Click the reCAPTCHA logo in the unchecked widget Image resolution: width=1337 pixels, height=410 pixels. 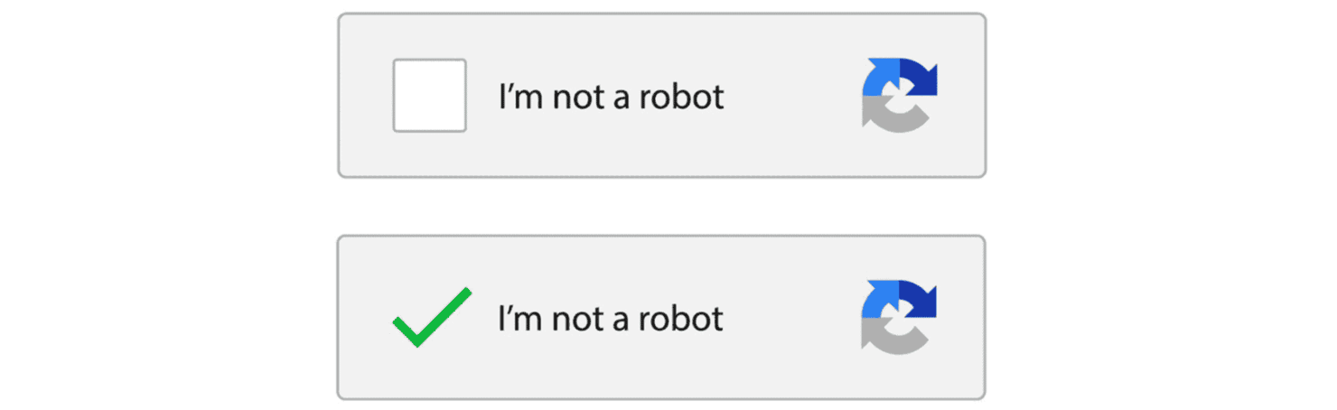click(x=901, y=96)
